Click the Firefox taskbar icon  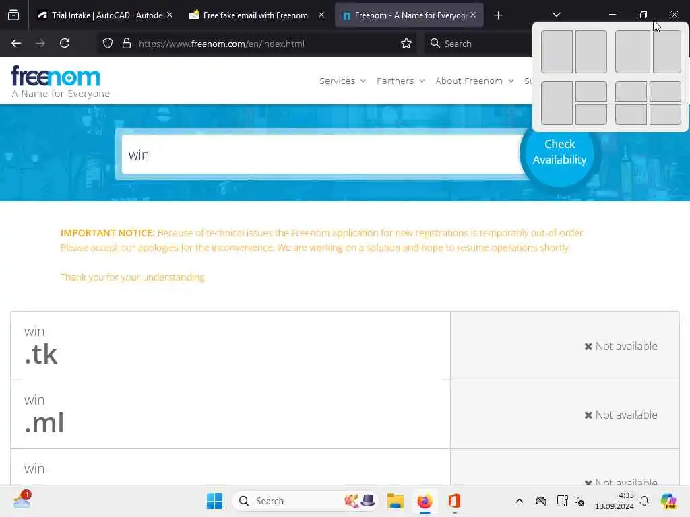point(425,501)
